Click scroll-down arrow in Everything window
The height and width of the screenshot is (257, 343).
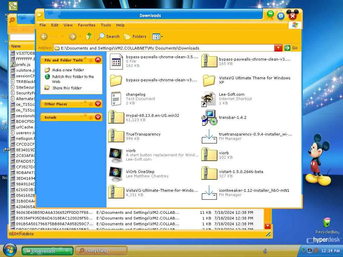(268, 226)
